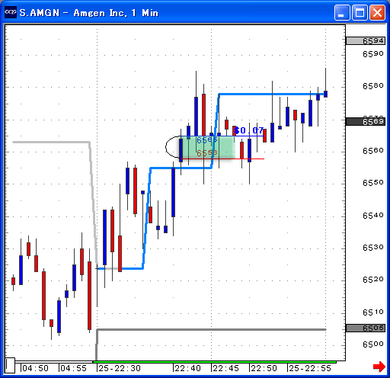Click the CQG logo icon in title bar

point(11,12)
